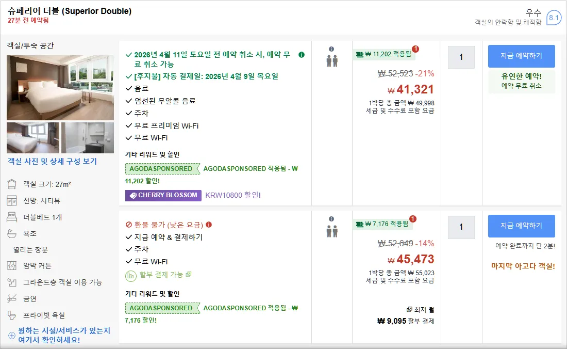
Task: Open the 원하는 시설/서비스가 있는지 여기서 확인하세요 link
Action: [x=64, y=335]
